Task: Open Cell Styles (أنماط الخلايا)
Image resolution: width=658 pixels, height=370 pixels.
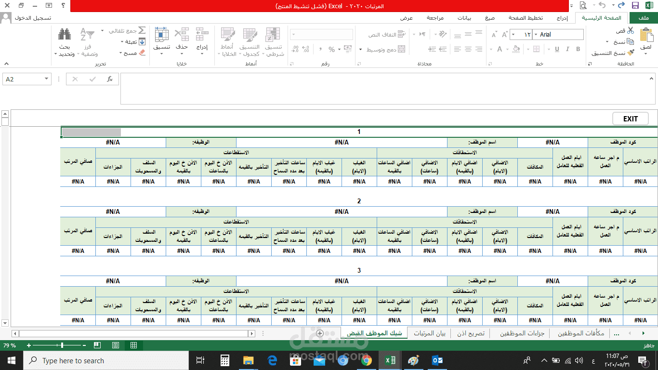Action: point(227,42)
